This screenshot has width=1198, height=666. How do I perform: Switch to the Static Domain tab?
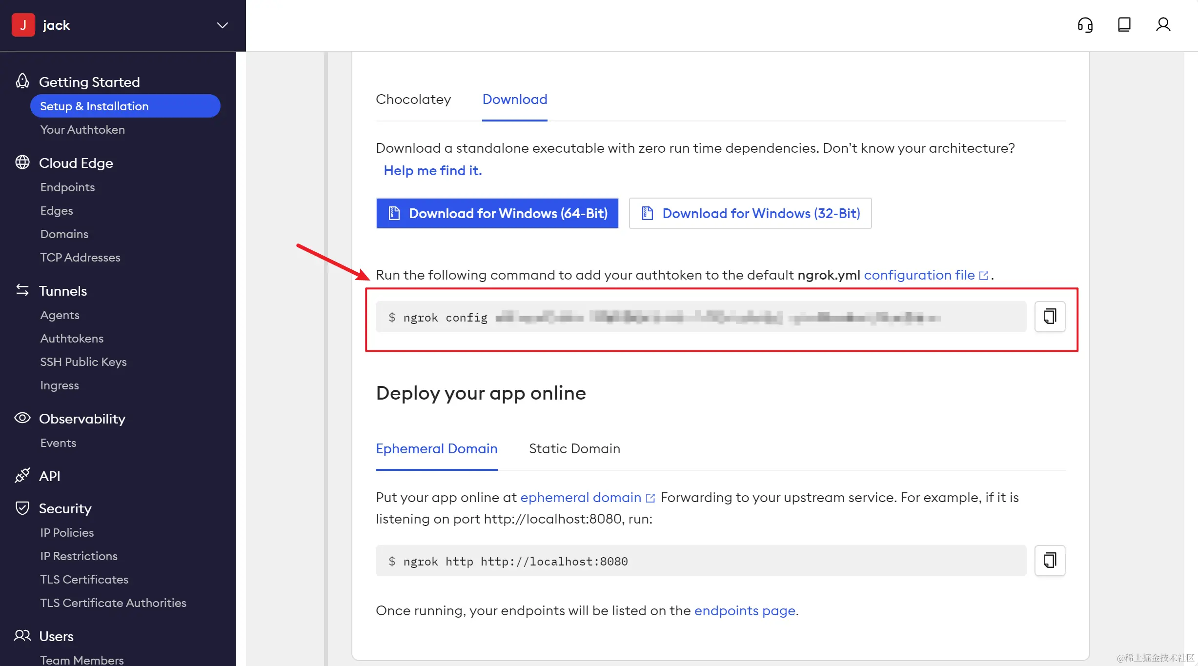coord(574,448)
